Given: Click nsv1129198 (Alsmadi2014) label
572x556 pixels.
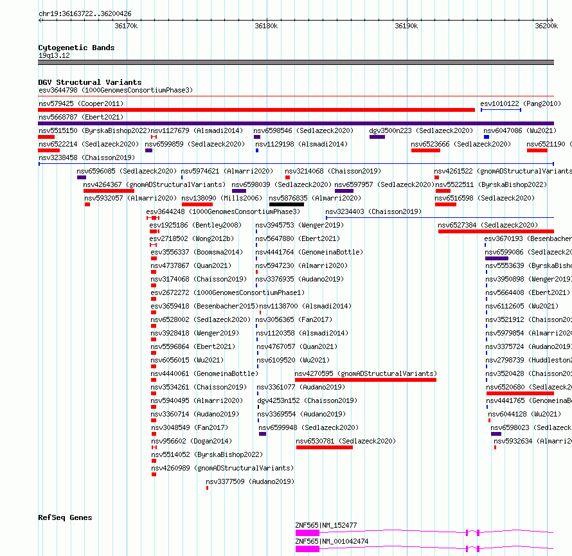Looking at the screenshot, I should (301, 144).
